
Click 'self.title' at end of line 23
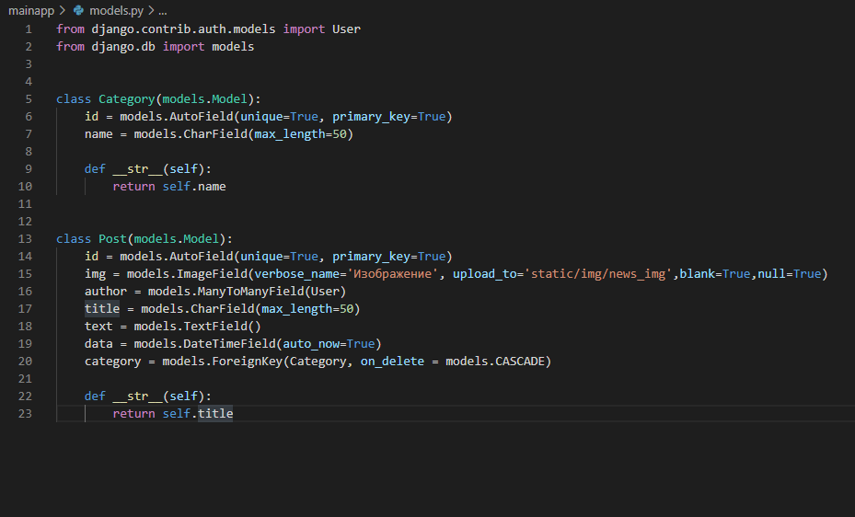198,414
